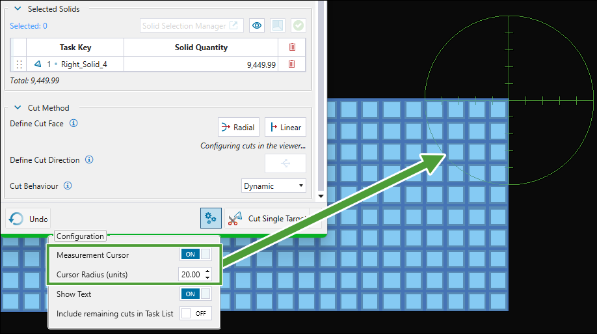Collapse the Selected Solids section
Image resolution: width=597 pixels, height=334 pixels.
click(18, 8)
